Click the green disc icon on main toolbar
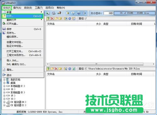The width and height of the screenshot is (157, 115). 48,13
